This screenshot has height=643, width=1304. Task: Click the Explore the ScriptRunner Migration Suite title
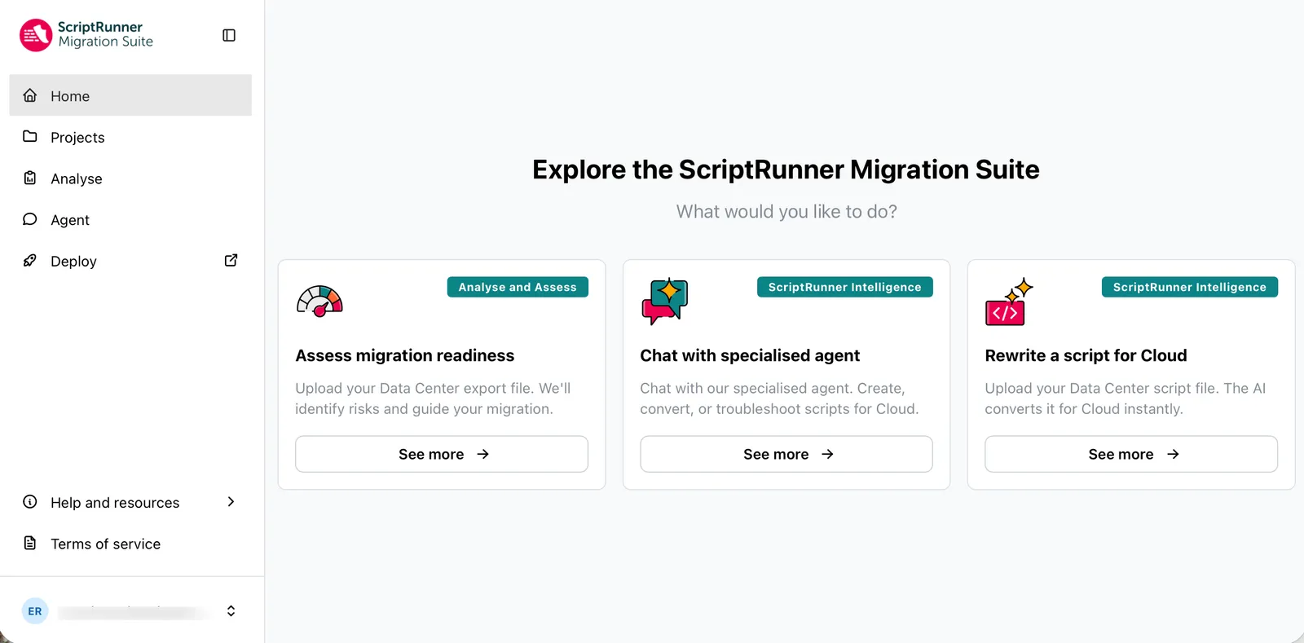point(786,170)
